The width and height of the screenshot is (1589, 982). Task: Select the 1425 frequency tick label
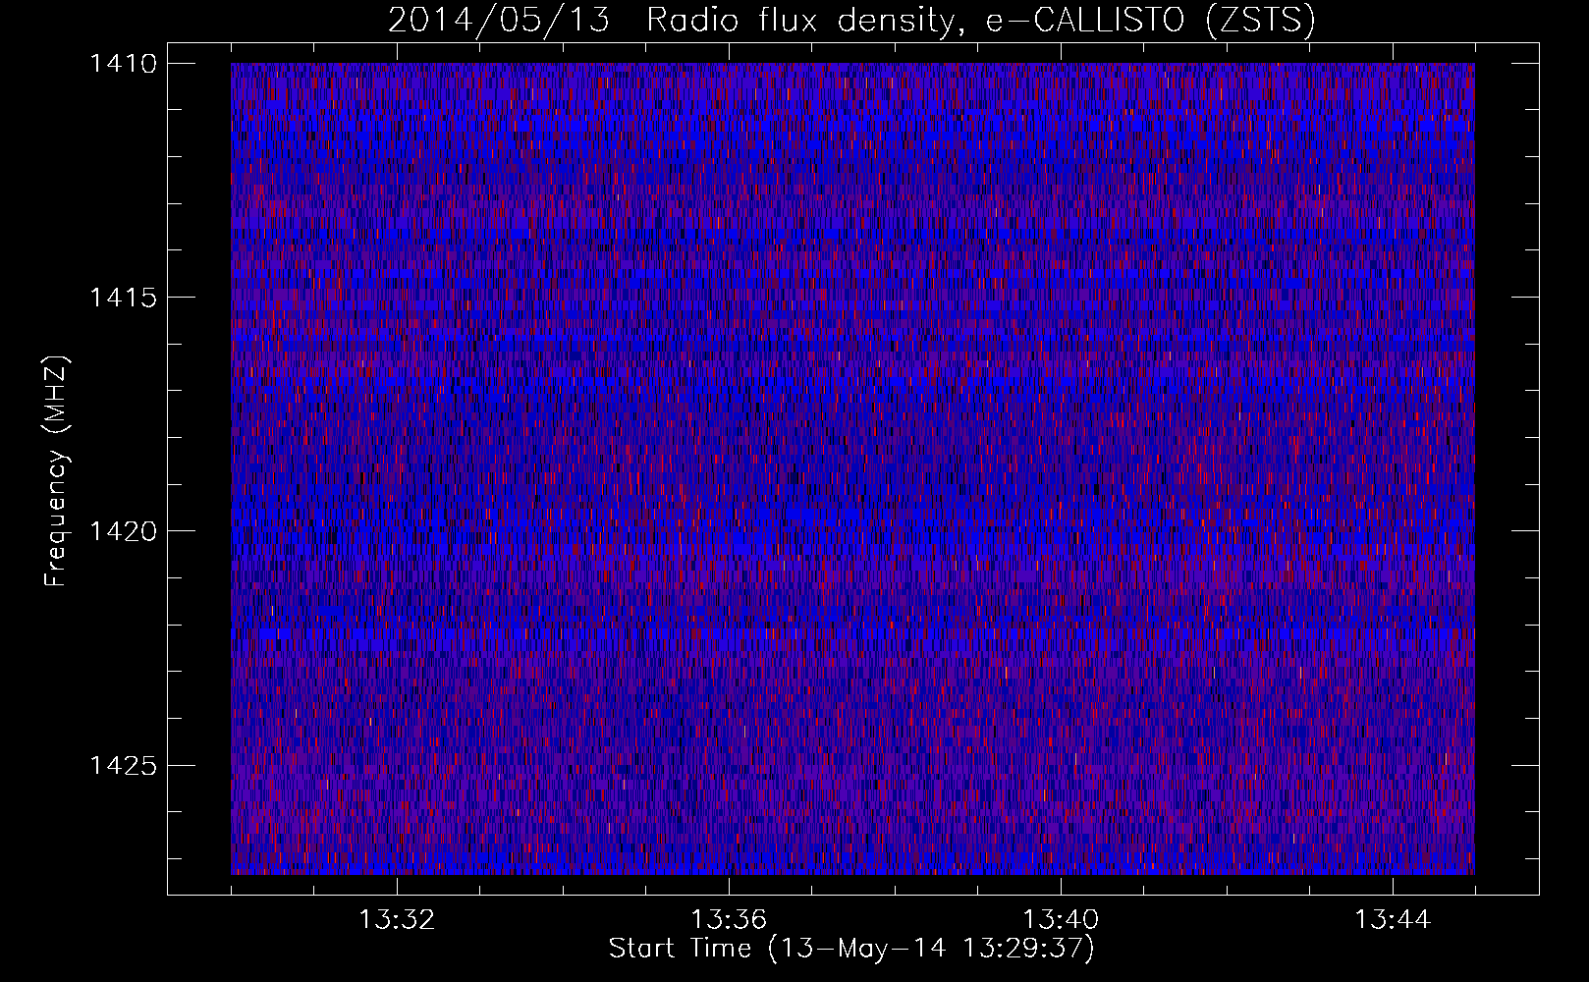click(123, 765)
